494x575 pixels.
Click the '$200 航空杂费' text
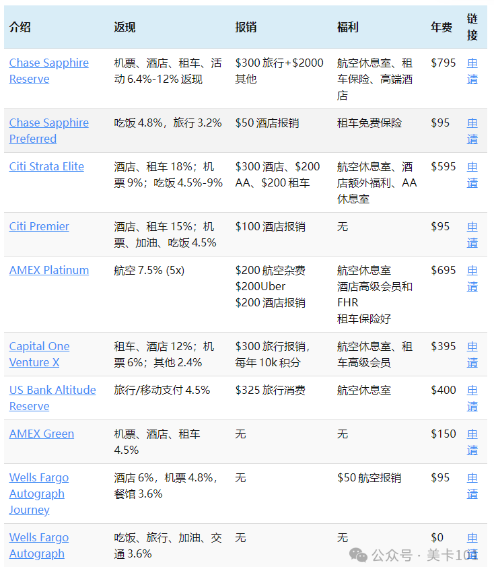click(x=271, y=270)
